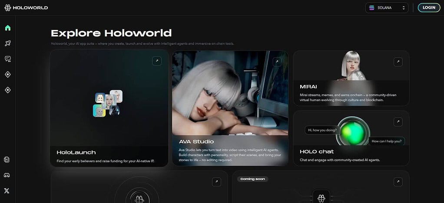
Task: Click the 'How can I help you?' chat bubble
Action: point(387,141)
